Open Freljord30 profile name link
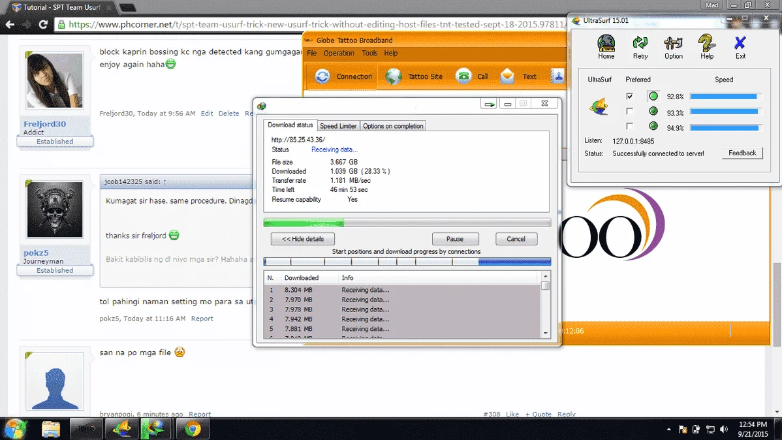The width and height of the screenshot is (782, 440). tap(44, 124)
